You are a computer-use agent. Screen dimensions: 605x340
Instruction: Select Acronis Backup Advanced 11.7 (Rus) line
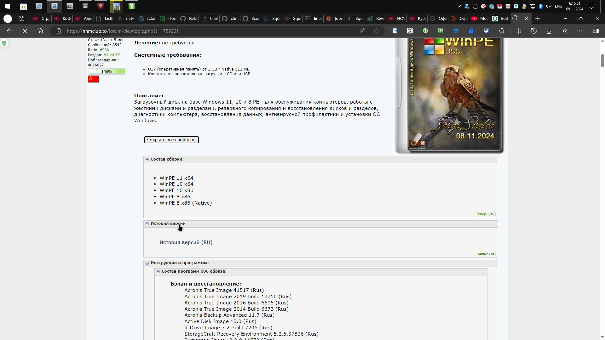pyautogui.click(x=229, y=315)
